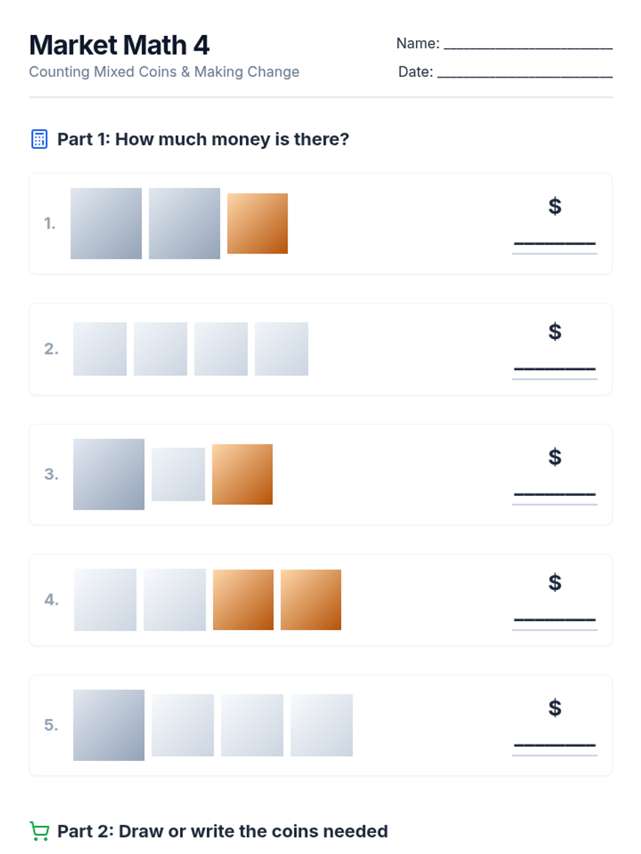Click the copper coin in problem 3
The height and width of the screenshot is (854, 641).
[242, 474]
